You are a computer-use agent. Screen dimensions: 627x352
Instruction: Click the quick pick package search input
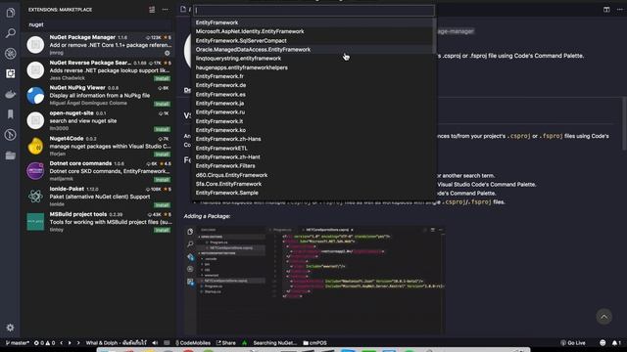pyautogui.click(x=313, y=11)
